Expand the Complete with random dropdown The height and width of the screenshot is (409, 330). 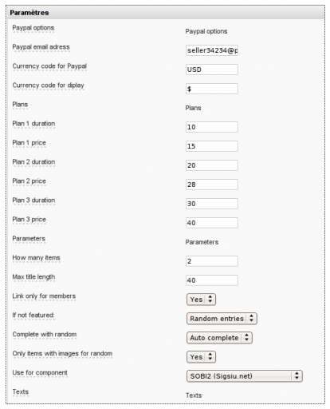(219, 338)
